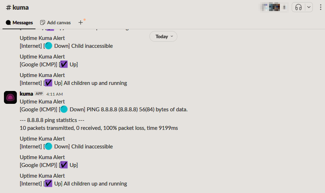
Task: Click the kuma app avatar image
Action: pos(10,97)
